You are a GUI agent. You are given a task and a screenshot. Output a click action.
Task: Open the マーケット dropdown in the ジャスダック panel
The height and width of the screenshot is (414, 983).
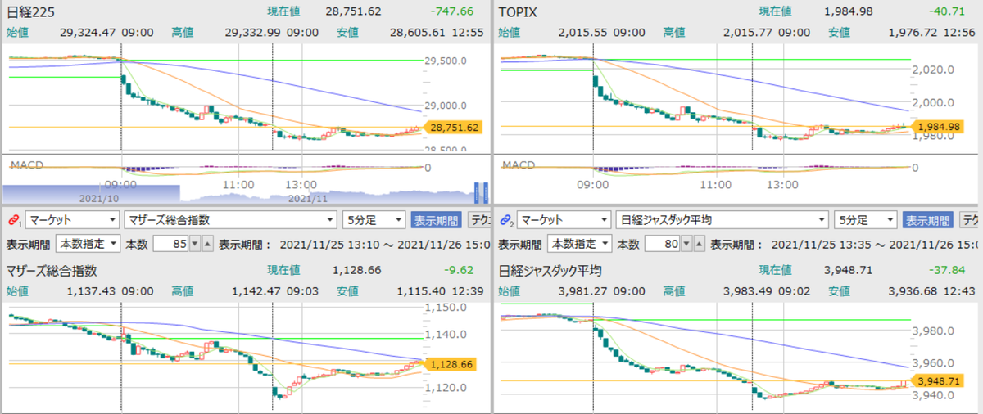pyautogui.click(x=564, y=220)
